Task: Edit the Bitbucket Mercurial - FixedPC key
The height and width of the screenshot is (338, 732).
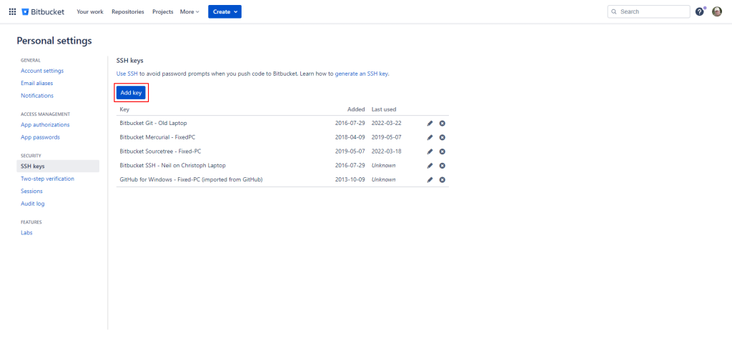Action: click(430, 137)
